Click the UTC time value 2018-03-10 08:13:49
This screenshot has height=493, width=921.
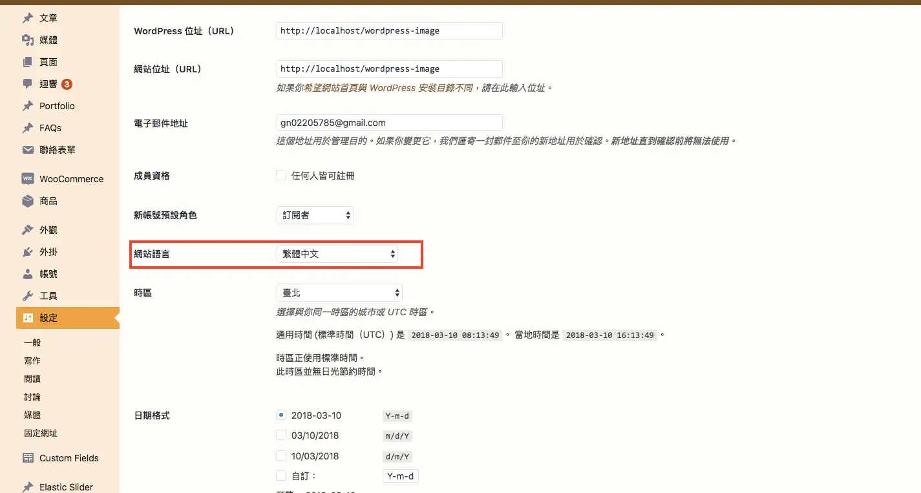(456, 335)
